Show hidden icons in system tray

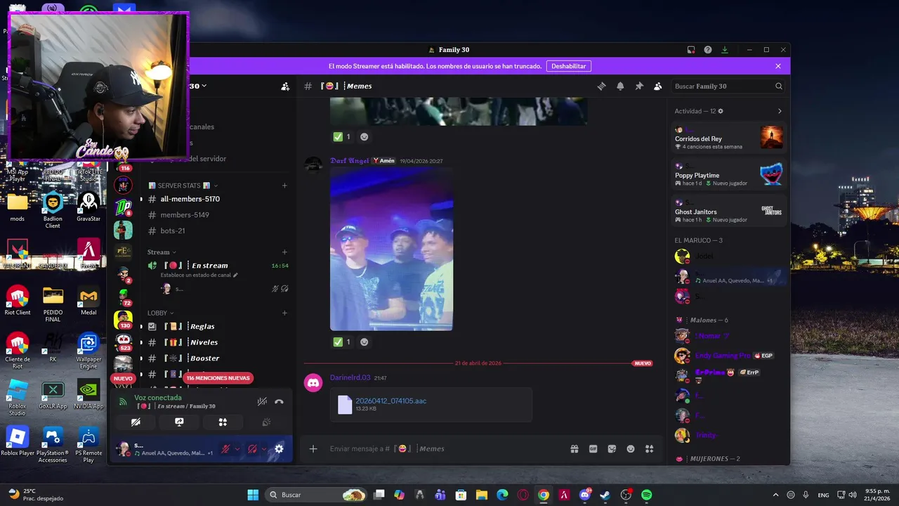(x=775, y=495)
